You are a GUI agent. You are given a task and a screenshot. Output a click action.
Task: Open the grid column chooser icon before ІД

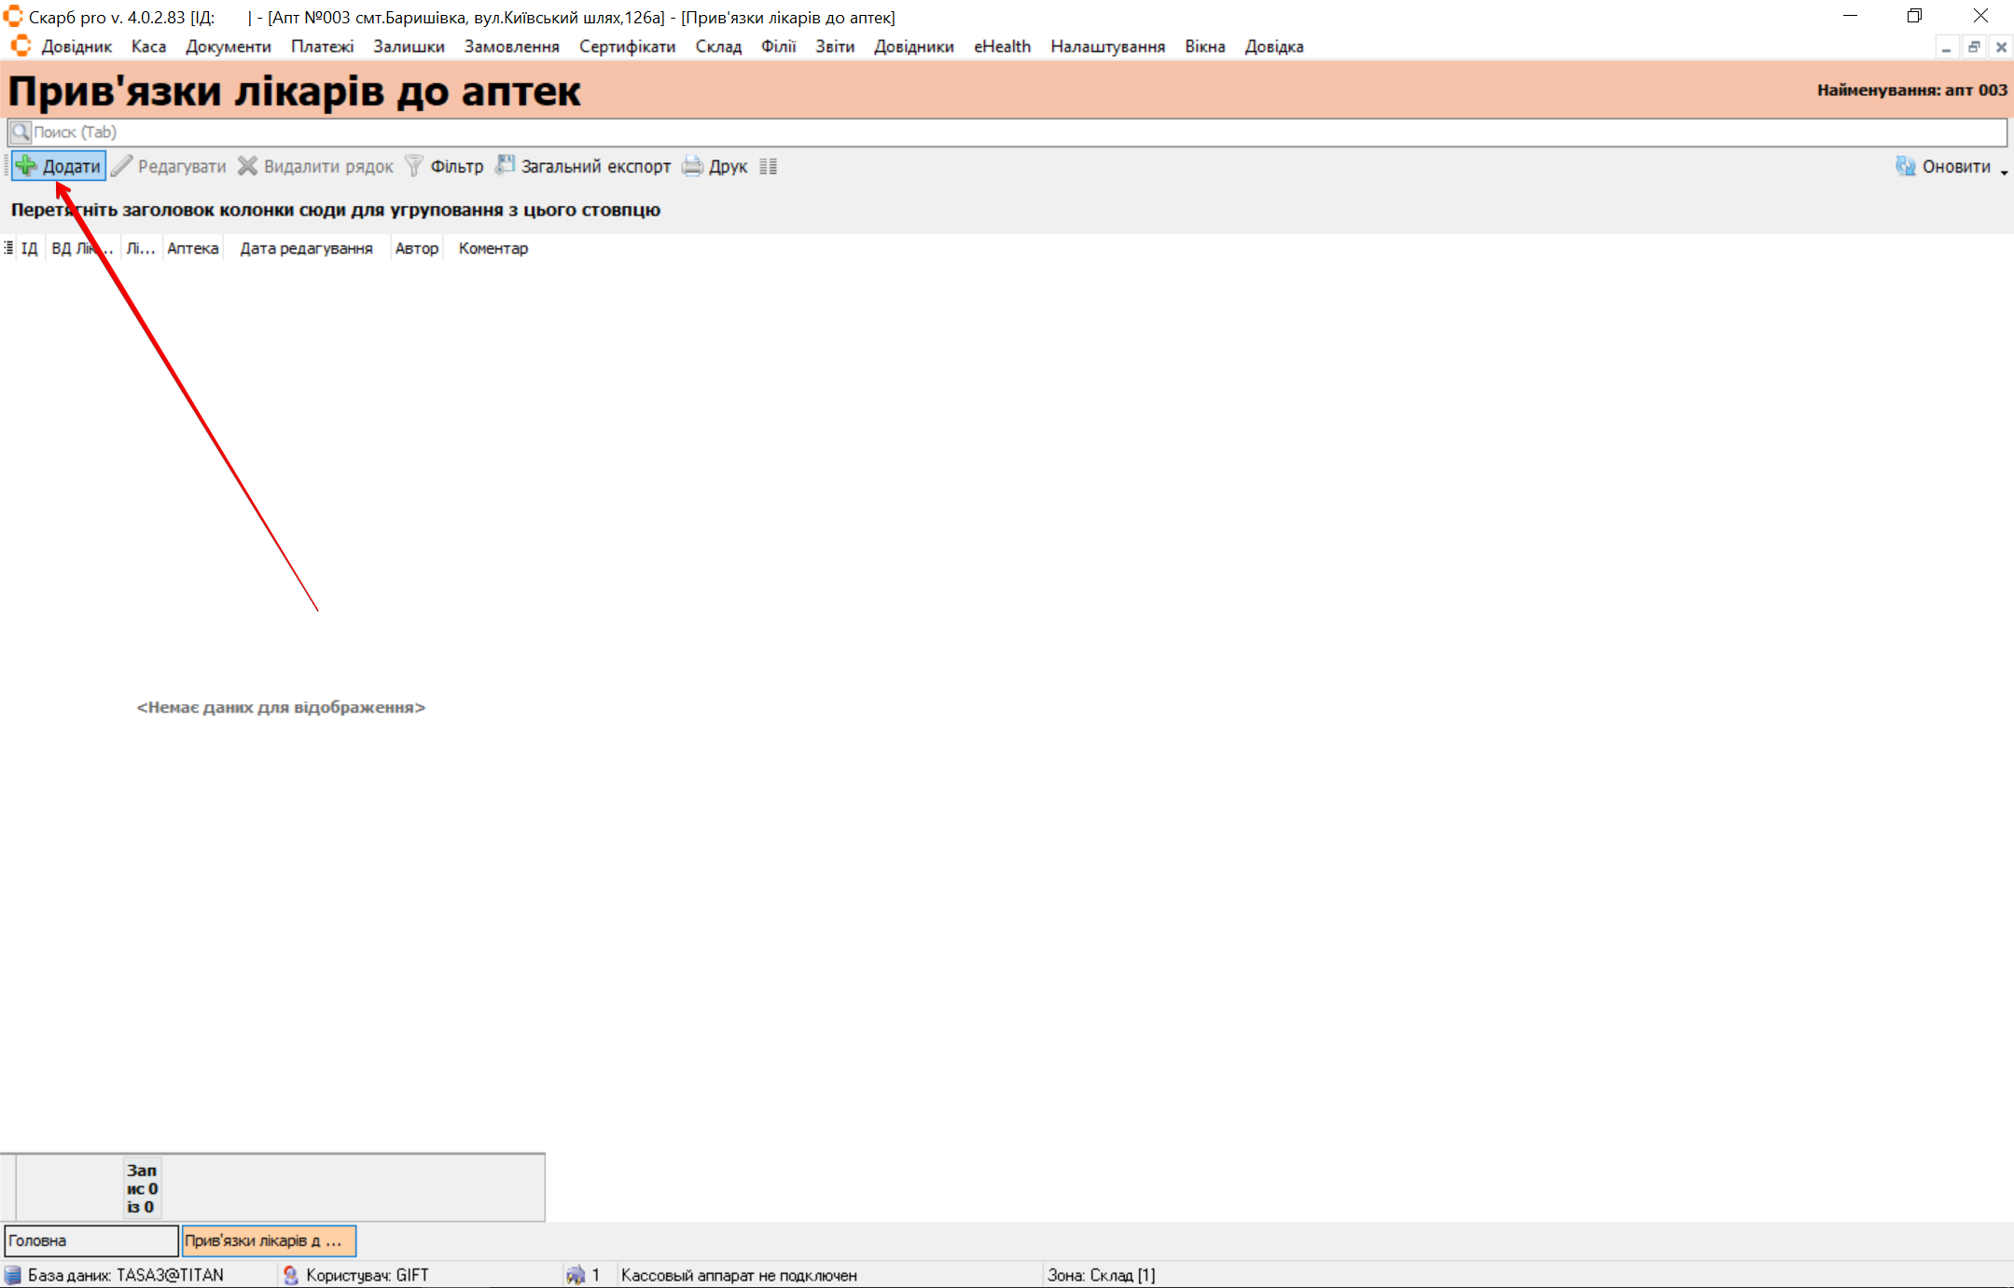point(8,248)
